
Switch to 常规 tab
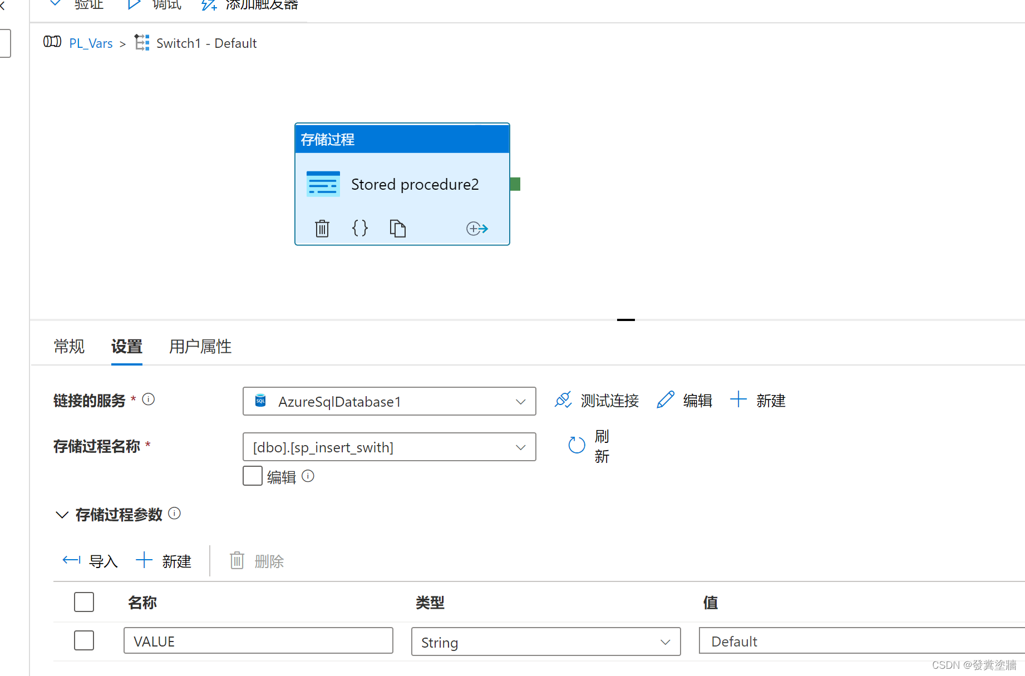click(69, 347)
